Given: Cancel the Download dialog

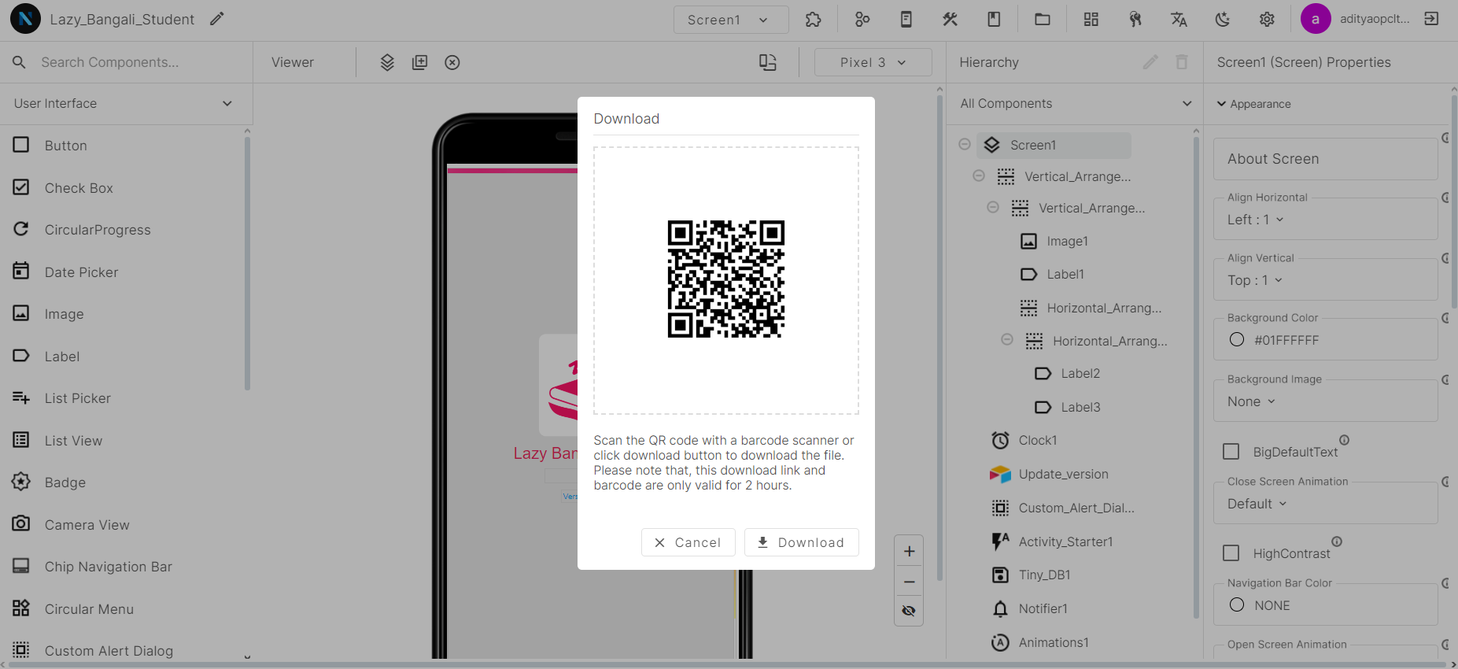Looking at the screenshot, I should pyautogui.click(x=688, y=542).
